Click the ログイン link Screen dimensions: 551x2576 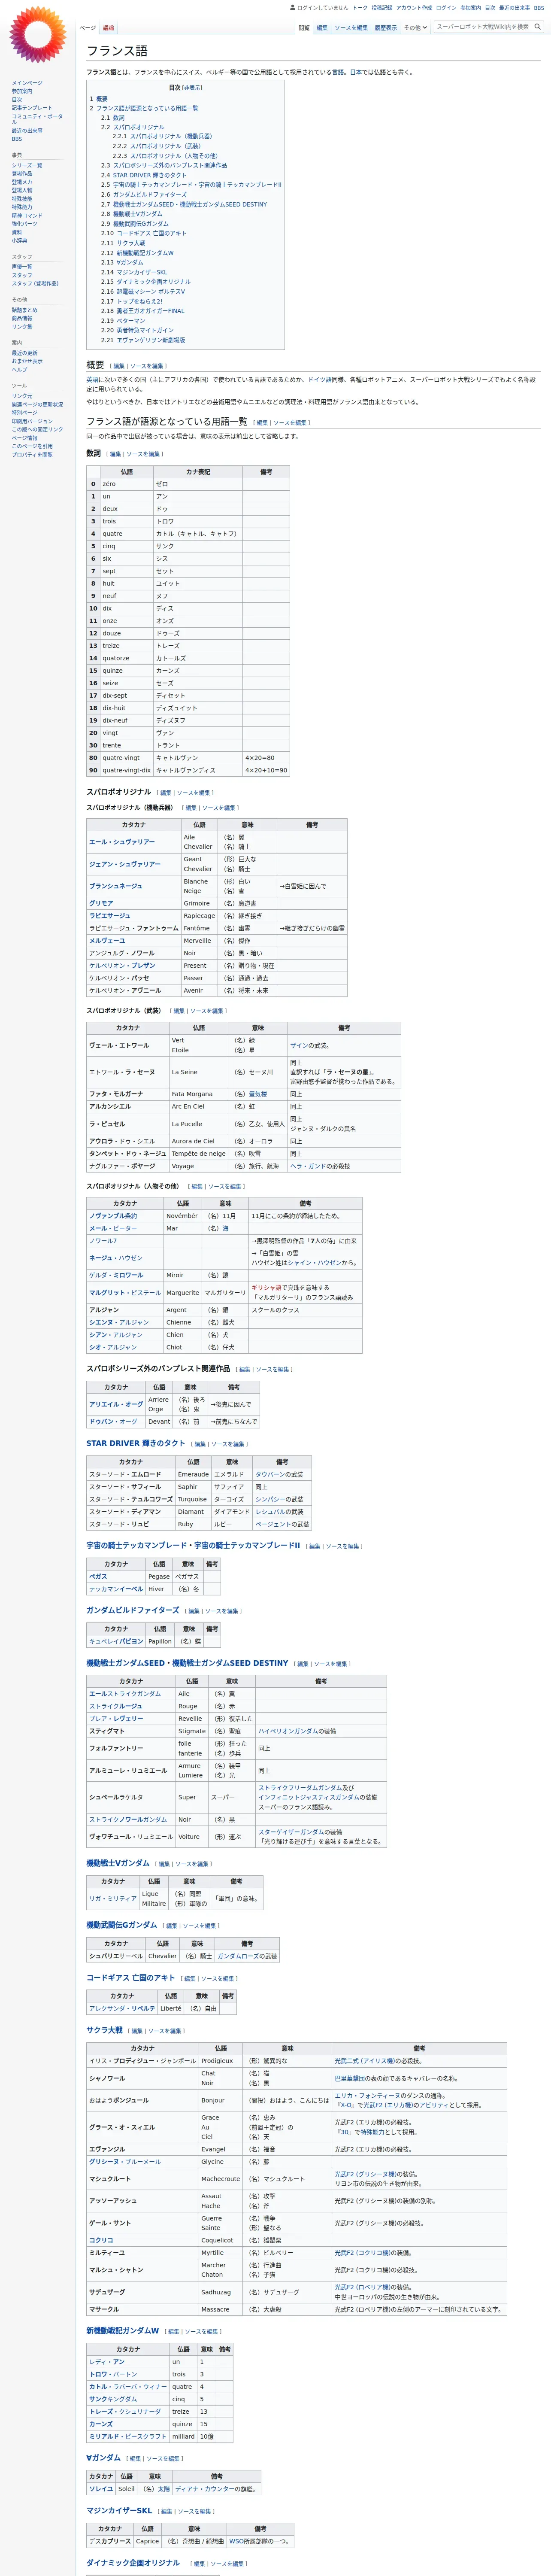(x=446, y=8)
